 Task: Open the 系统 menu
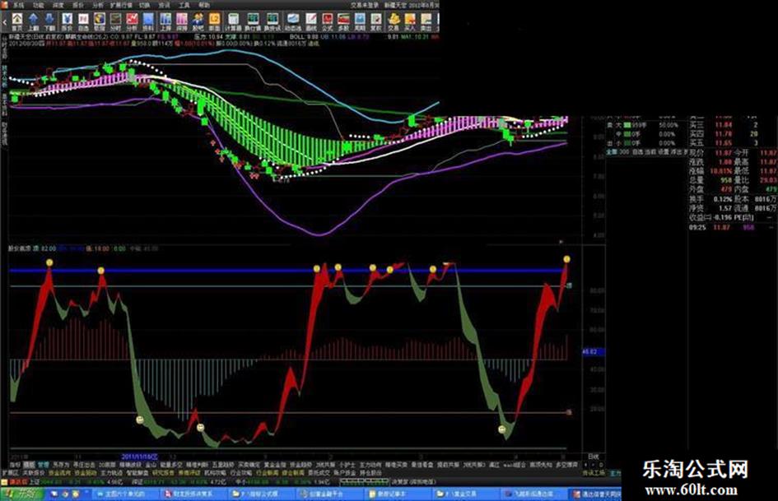pyautogui.click(x=19, y=4)
